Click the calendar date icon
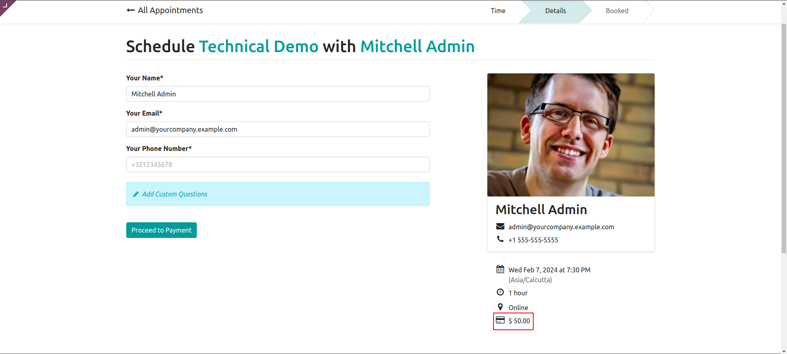 (x=500, y=269)
